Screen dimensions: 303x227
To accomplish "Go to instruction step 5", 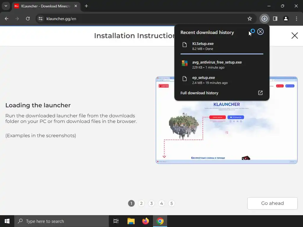I will coord(172,203).
